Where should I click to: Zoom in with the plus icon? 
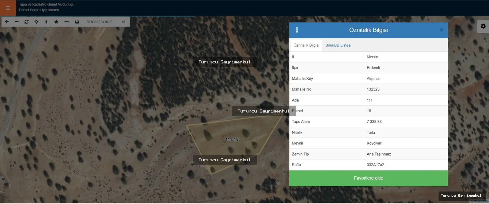pos(7,22)
